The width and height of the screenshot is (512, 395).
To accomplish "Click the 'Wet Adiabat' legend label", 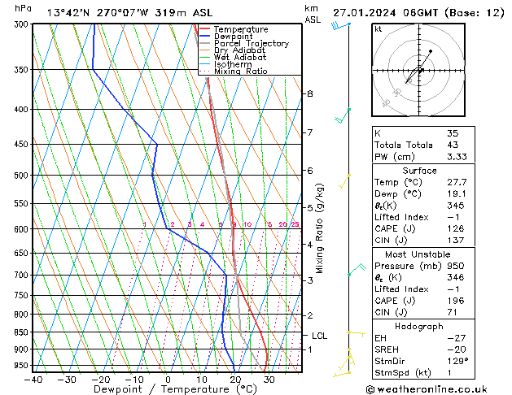I will coord(240,57).
